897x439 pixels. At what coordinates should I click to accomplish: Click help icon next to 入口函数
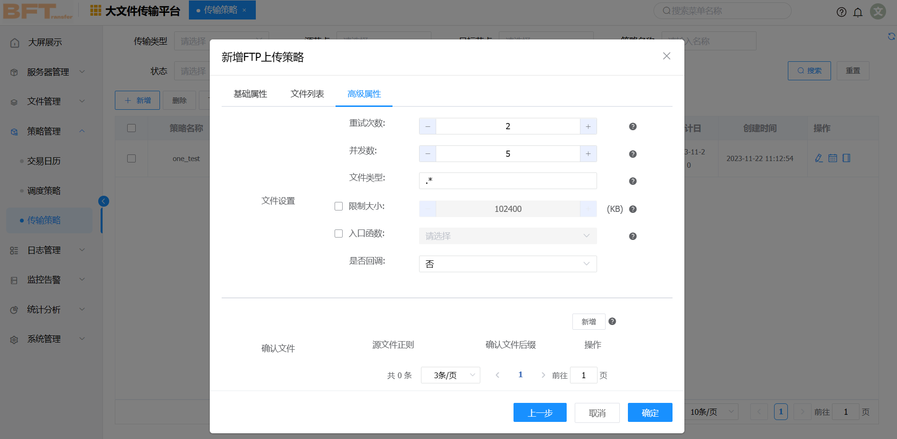pyautogui.click(x=633, y=236)
